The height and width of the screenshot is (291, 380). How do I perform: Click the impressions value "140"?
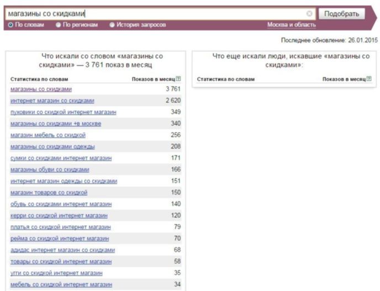coord(176,204)
